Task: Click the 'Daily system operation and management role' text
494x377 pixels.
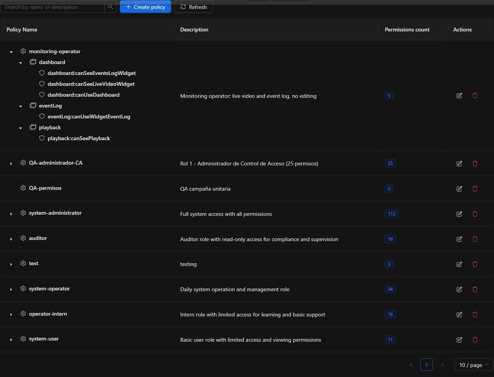Action: pos(235,289)
